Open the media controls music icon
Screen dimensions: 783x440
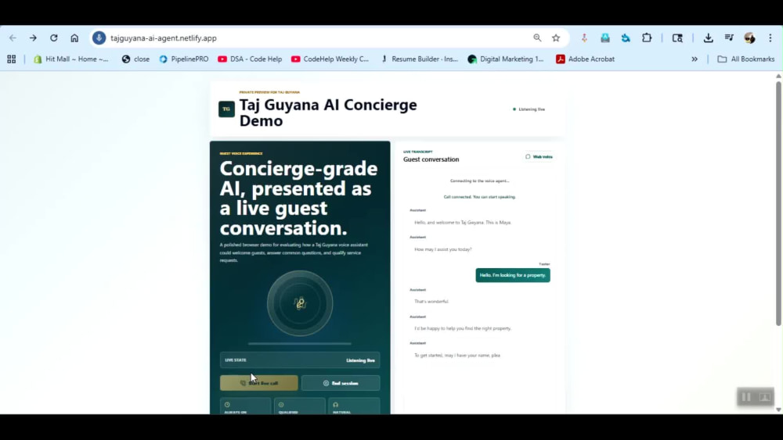(x=729, y=38)
